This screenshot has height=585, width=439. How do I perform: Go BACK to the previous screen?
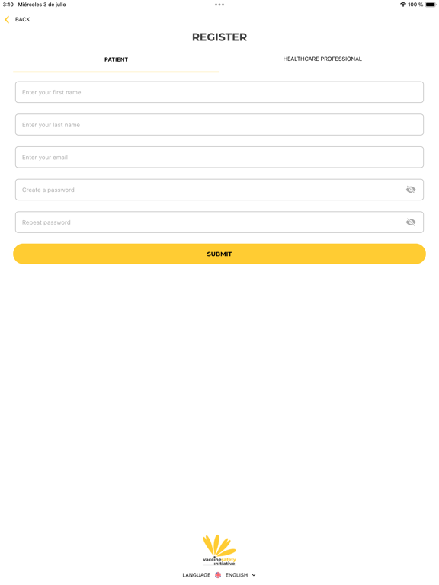pyautogui.click(x=22, y=19)
